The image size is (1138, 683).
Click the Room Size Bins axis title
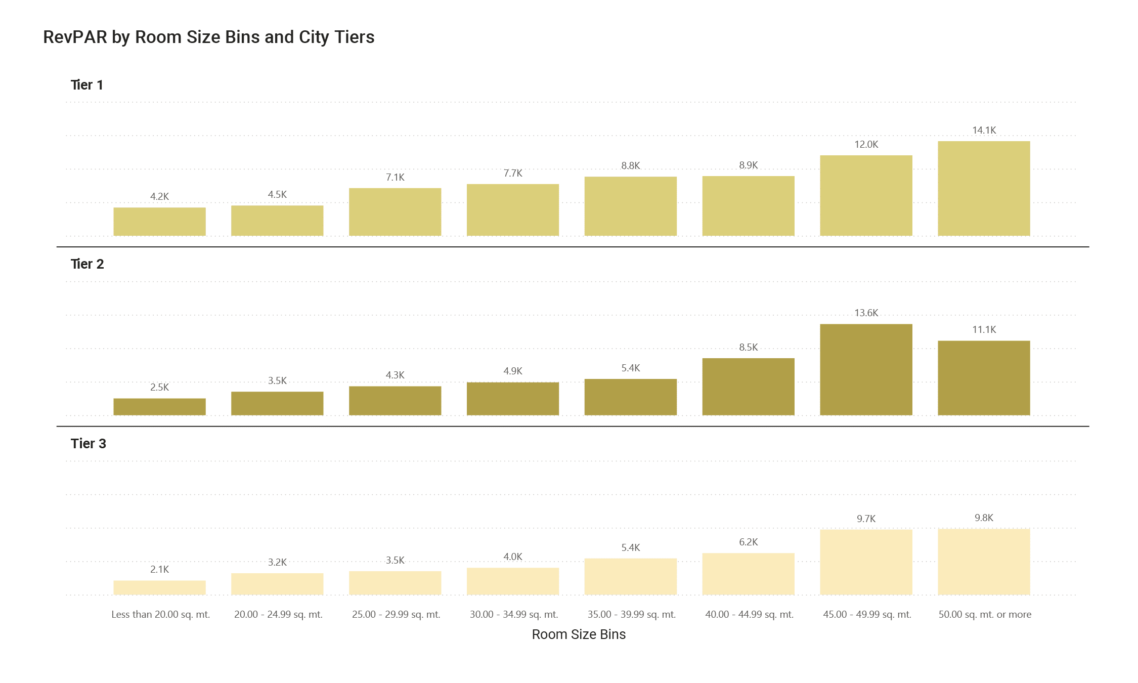579,634
